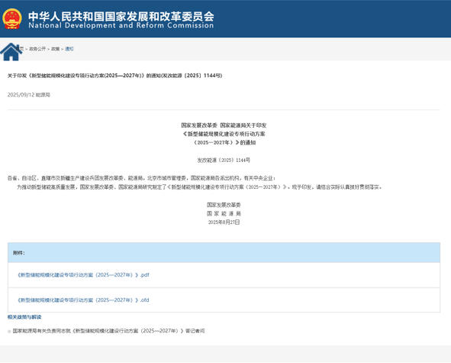
Task: Click the 相关政策与解读 heading
Action: tap(24, 317)
